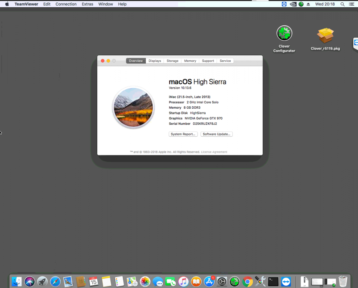
Task: Open the Extras menu
Action: (87, 4)
